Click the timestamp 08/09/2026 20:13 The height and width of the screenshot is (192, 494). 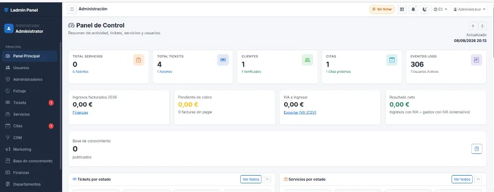click(x=470, y=41)
